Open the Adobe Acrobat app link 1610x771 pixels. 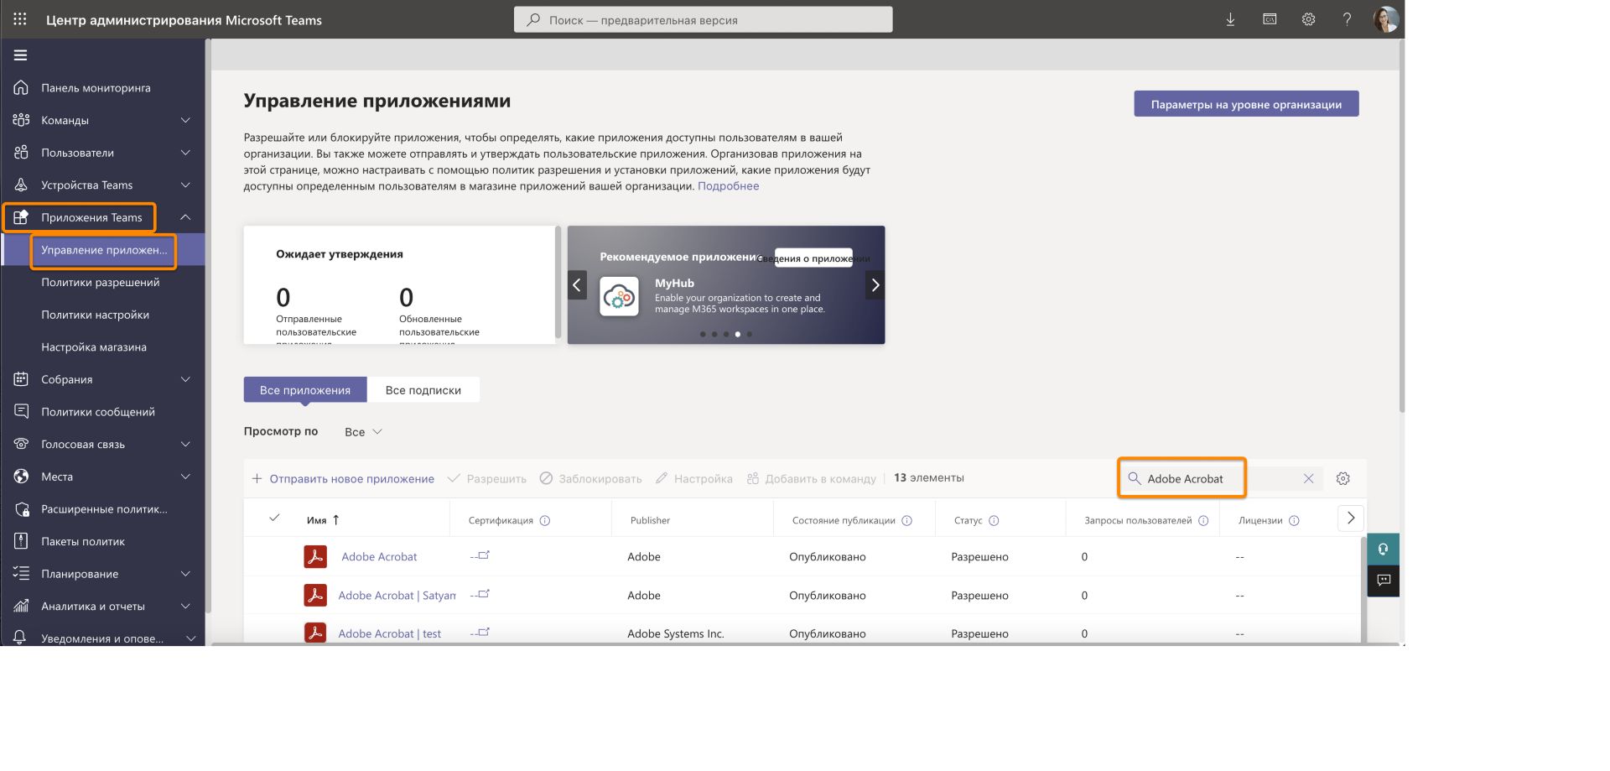379,556
